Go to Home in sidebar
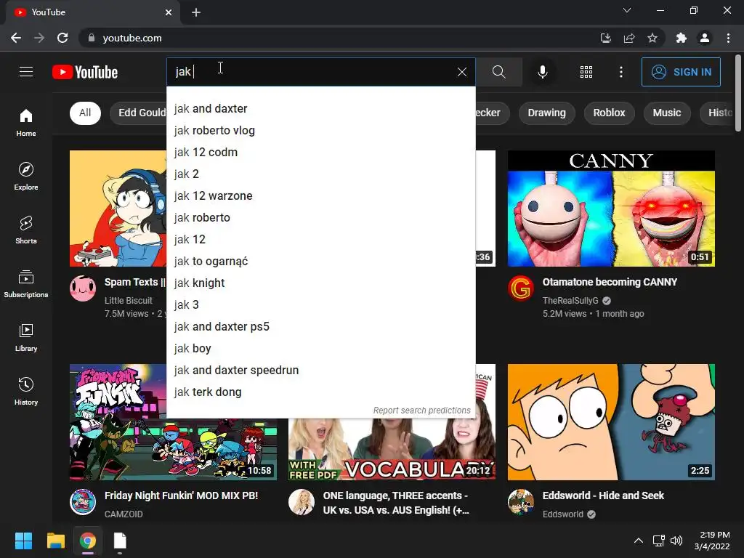 (26, 122)
